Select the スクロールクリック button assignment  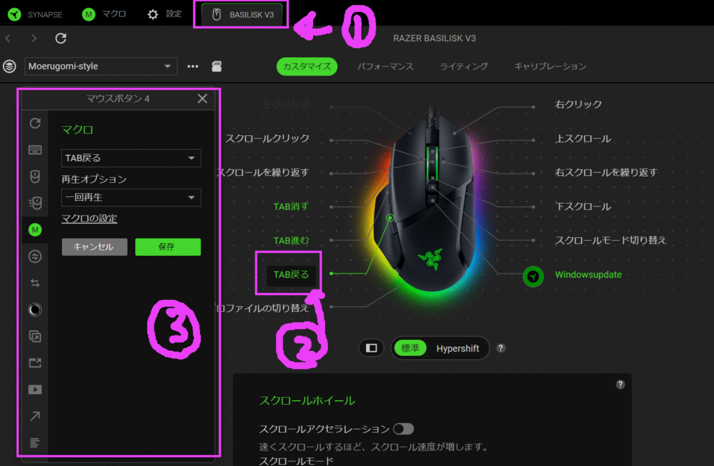tap(267, 139)
